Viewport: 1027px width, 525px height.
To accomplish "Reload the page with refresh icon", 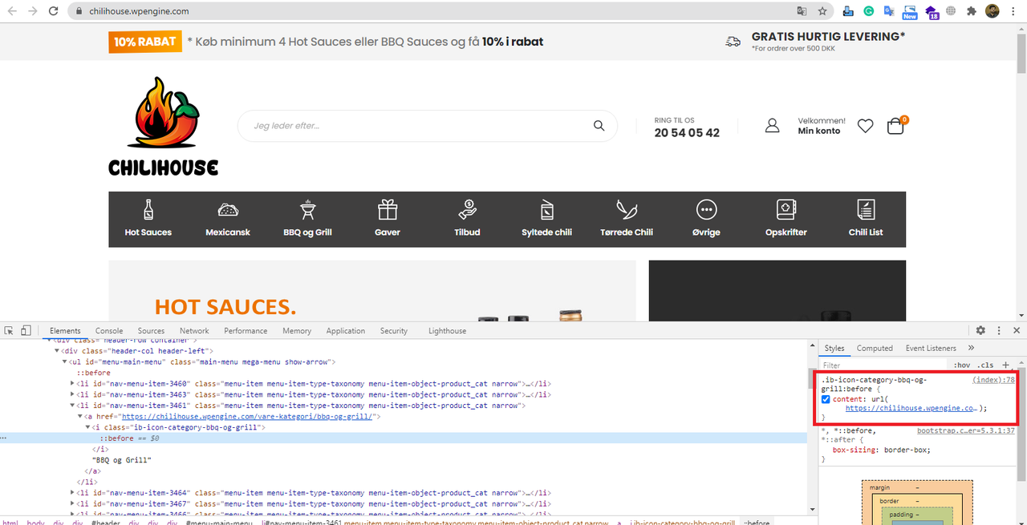I will [54, 11].
